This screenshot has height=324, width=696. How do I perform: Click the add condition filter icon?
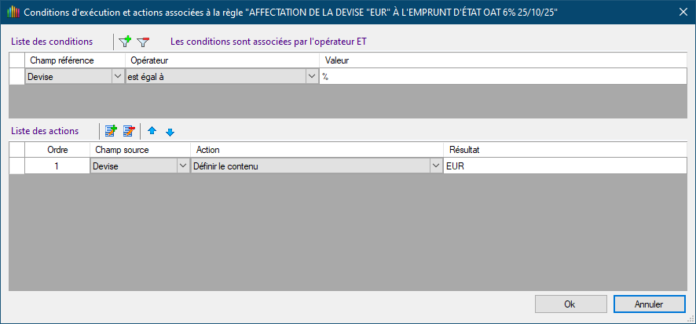coord(125,42)
